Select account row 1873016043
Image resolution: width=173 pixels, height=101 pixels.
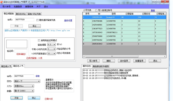click(x=124, y=32)
